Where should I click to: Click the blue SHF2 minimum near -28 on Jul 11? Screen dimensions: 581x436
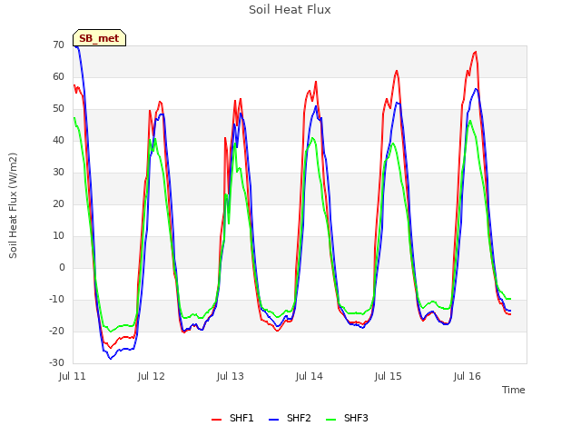point(110,359)
